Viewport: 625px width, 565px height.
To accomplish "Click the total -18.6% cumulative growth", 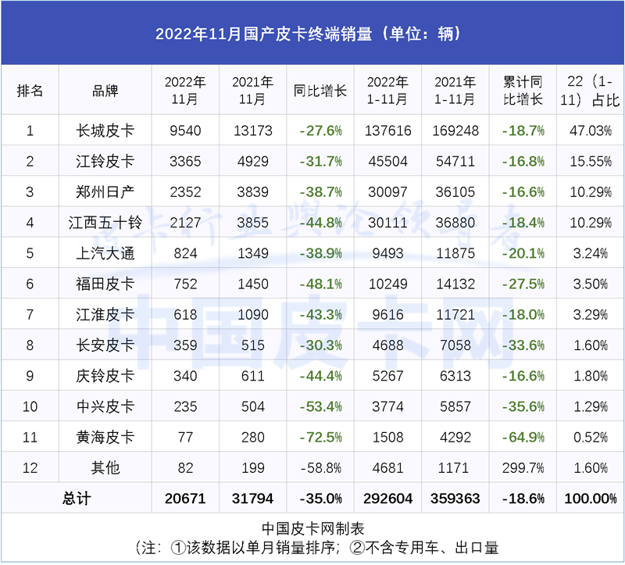I will coord(523,499).
